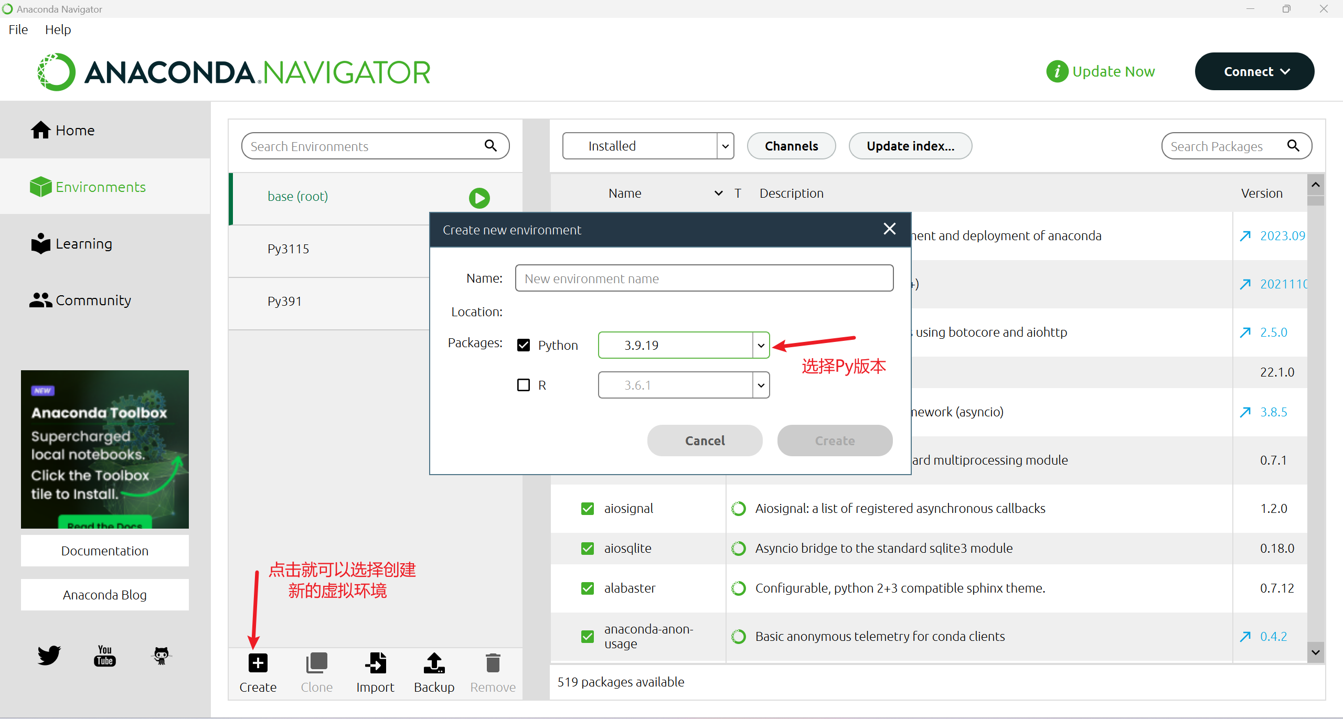Click the Name column sort chevron

tap(719, 194)
